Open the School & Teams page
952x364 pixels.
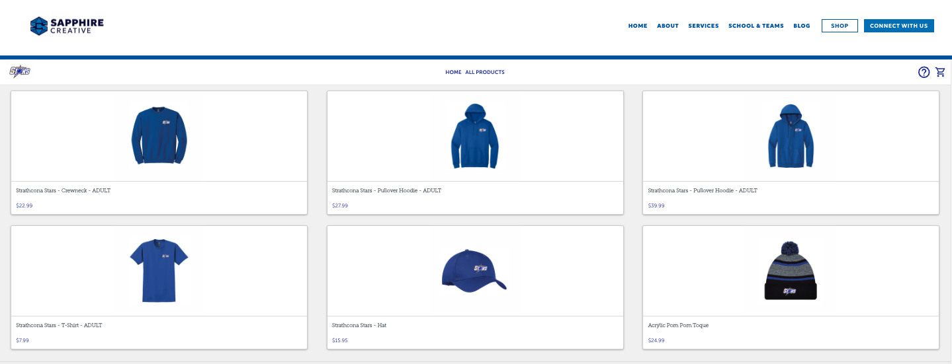(x=756, y=26)
